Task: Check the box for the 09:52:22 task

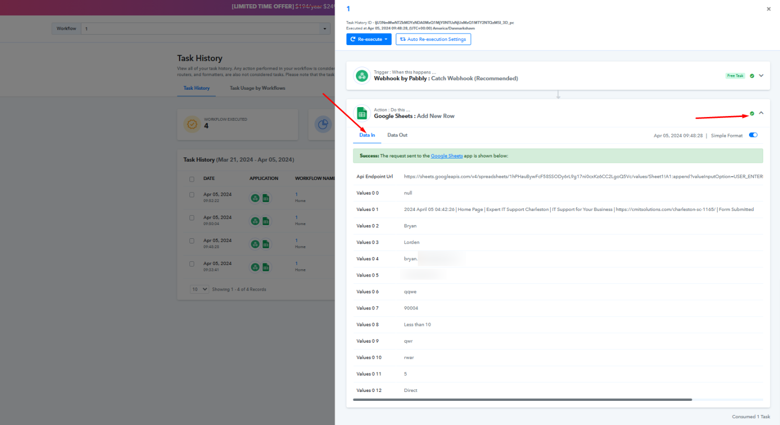Action: coord(192,195)
